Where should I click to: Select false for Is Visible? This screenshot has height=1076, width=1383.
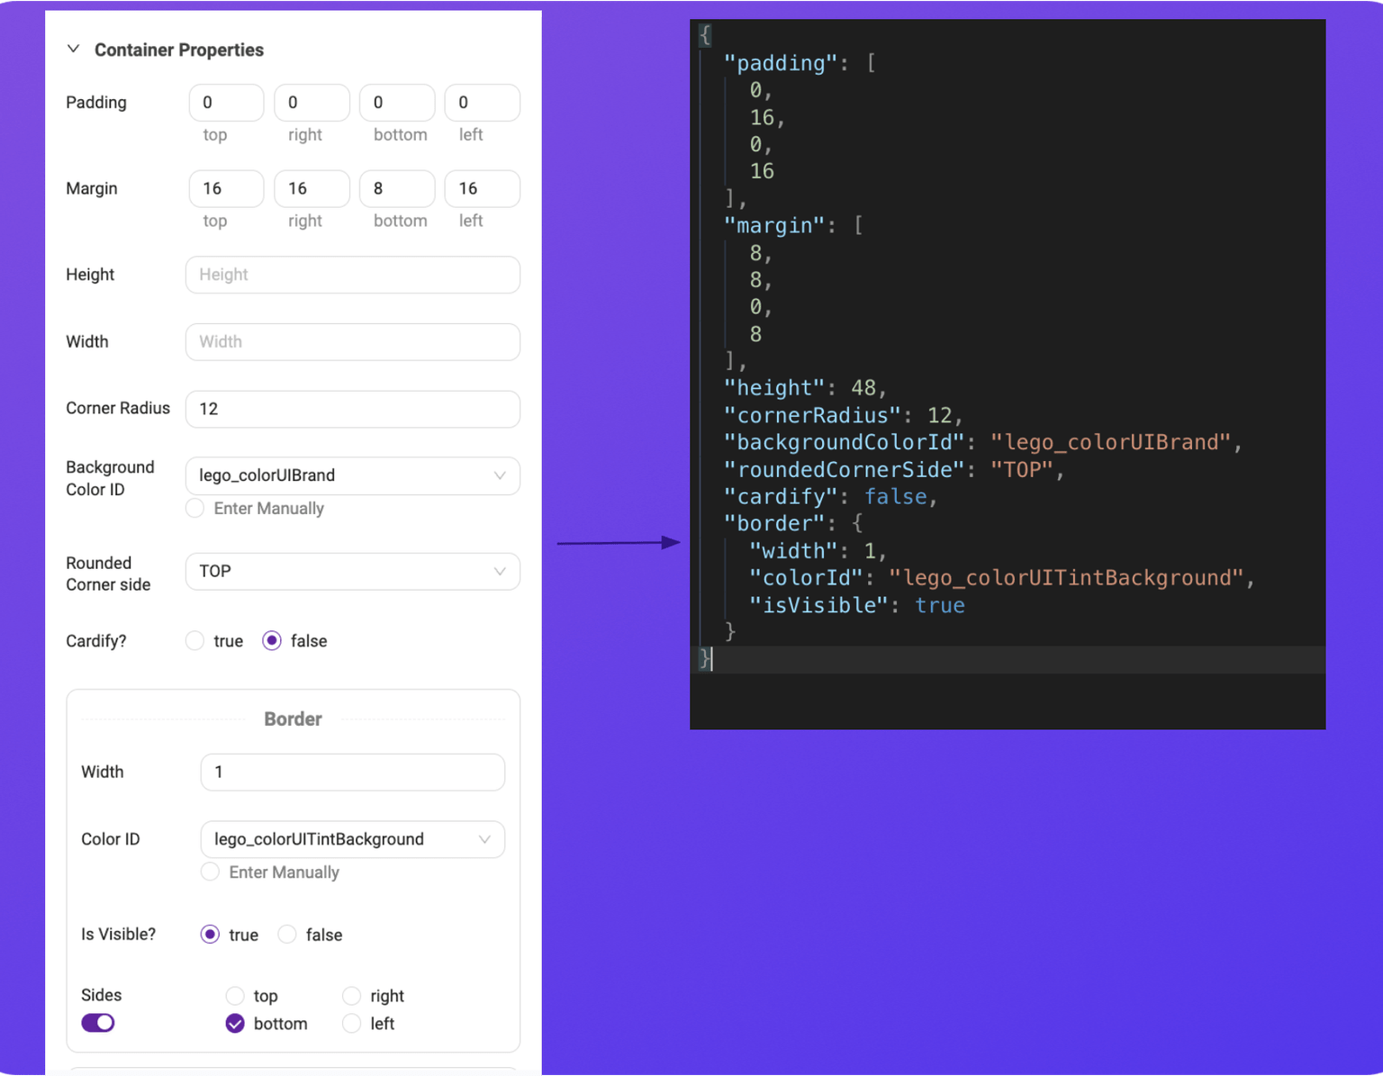point(286,935)
